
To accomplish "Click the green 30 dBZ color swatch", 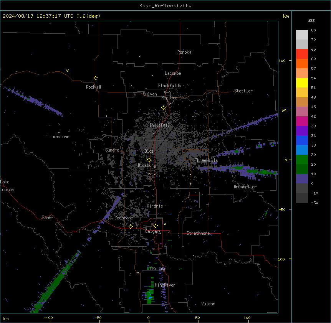I will [x=302, y=160].
